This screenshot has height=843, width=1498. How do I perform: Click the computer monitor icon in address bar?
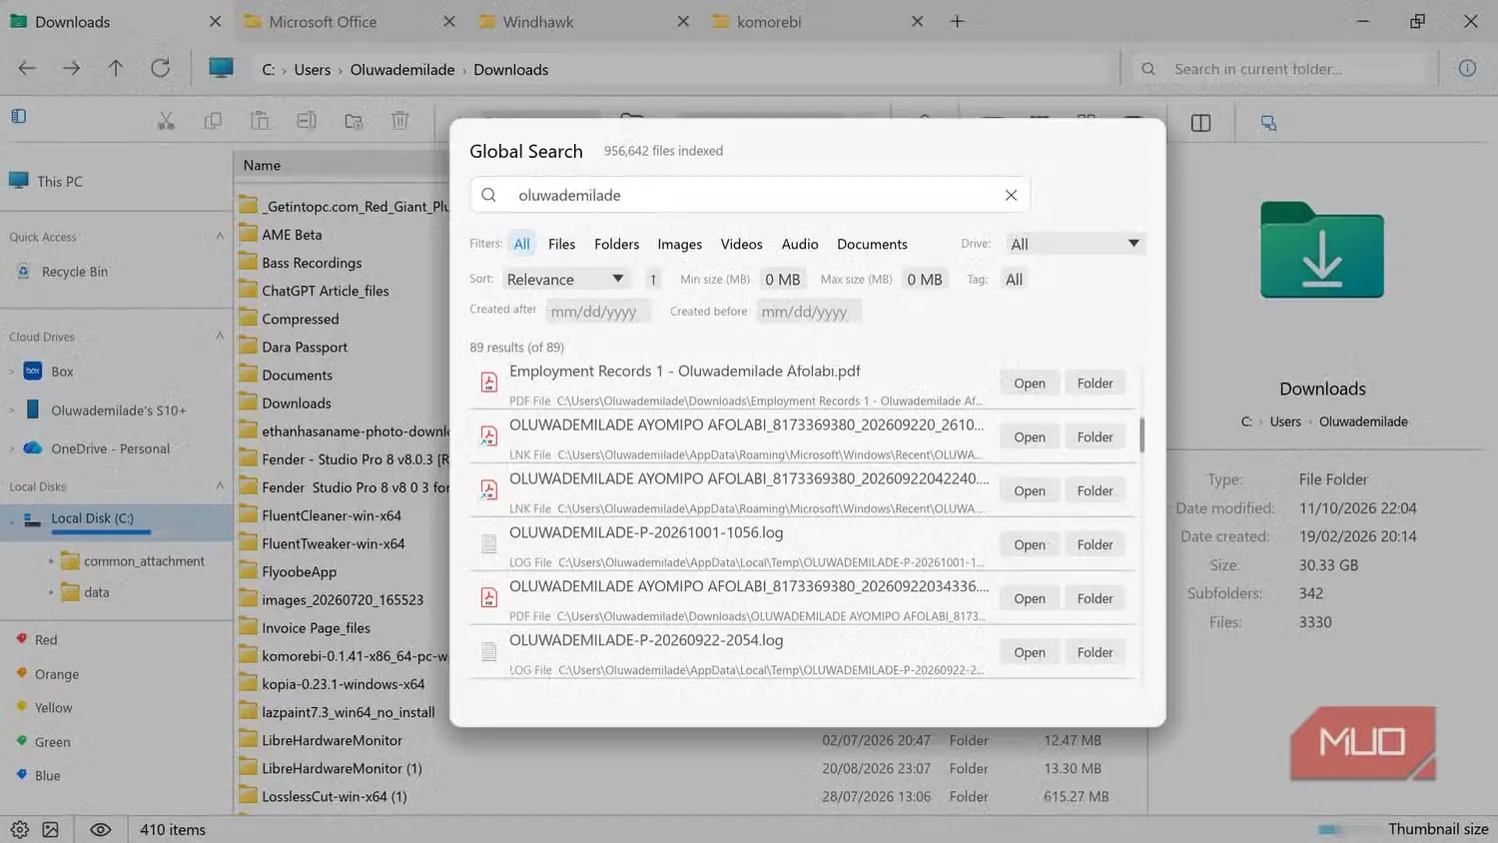pos(221,68)
